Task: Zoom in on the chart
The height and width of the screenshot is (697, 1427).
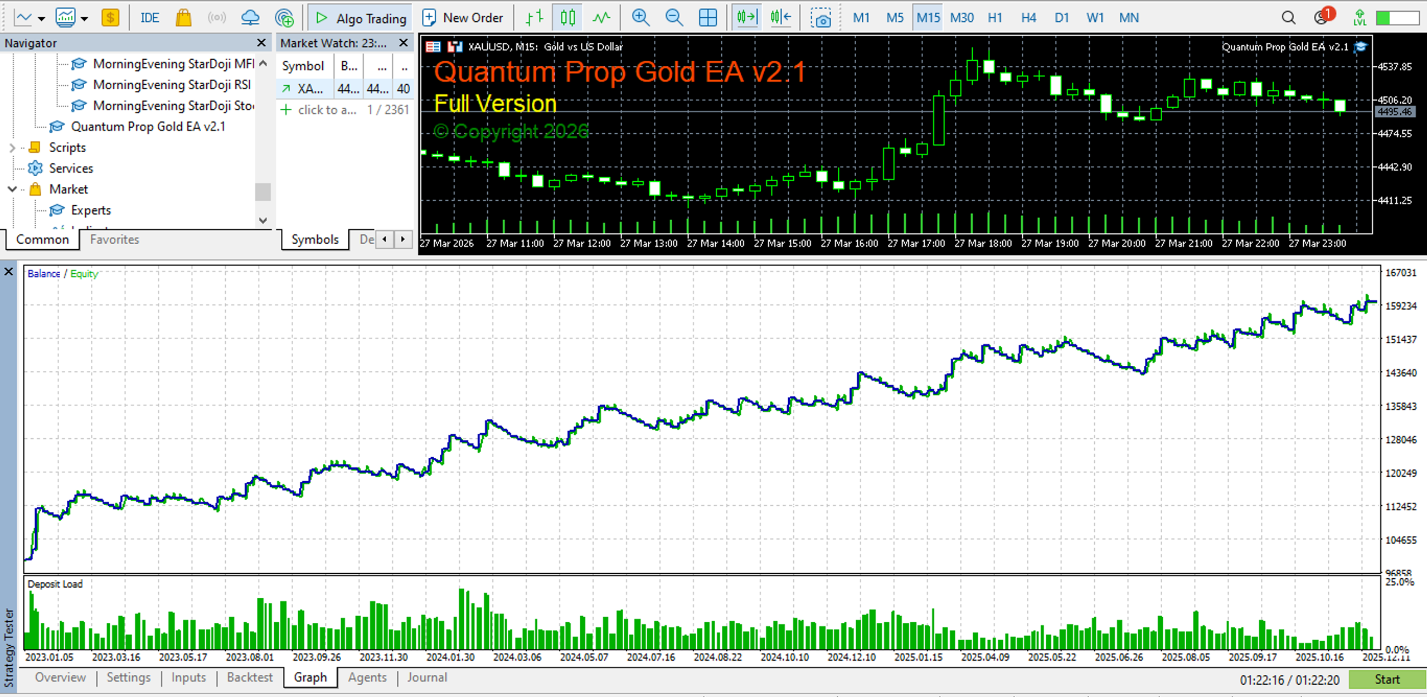Action: tap(640, 18)
